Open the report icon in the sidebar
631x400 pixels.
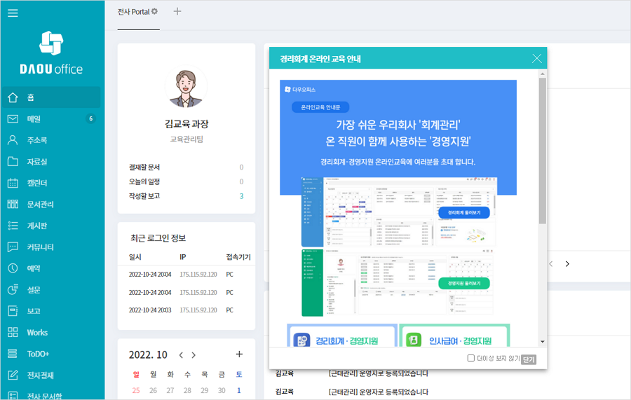click(x=13, y=311)
